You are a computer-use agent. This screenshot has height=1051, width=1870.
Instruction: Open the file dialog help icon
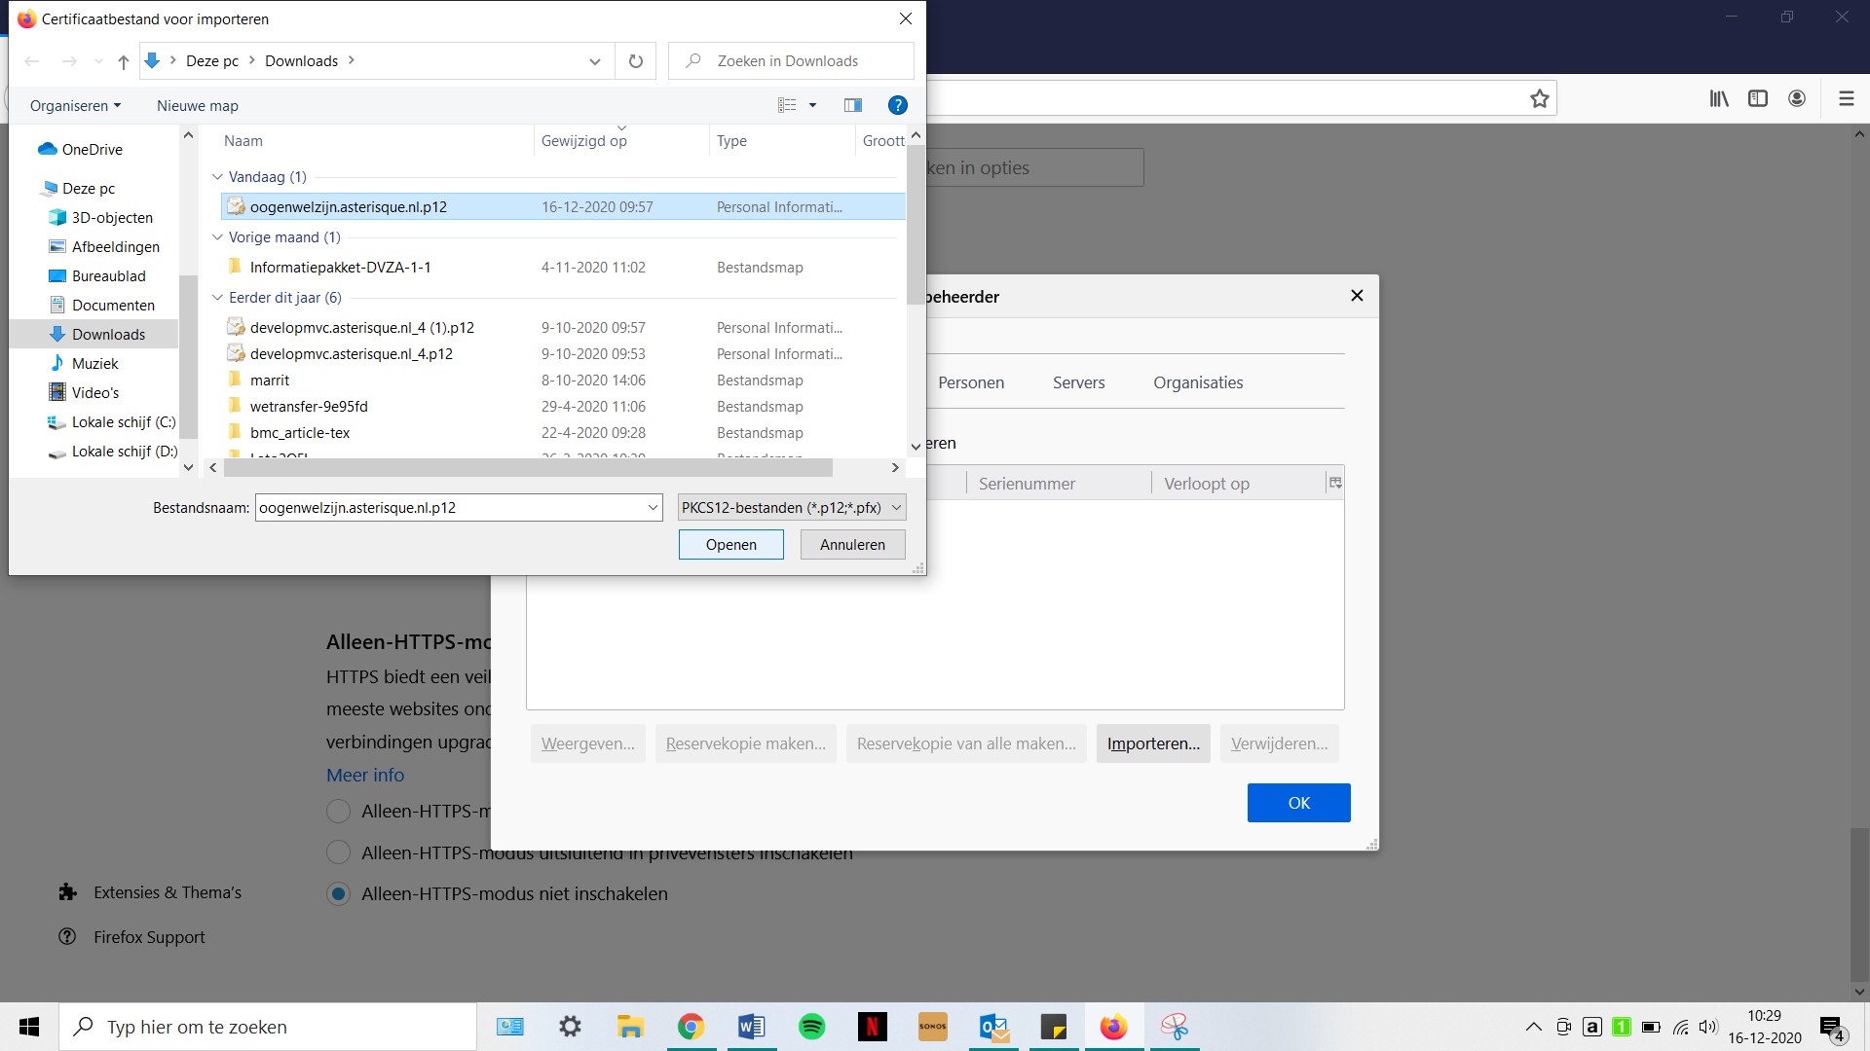pos(898,105)
